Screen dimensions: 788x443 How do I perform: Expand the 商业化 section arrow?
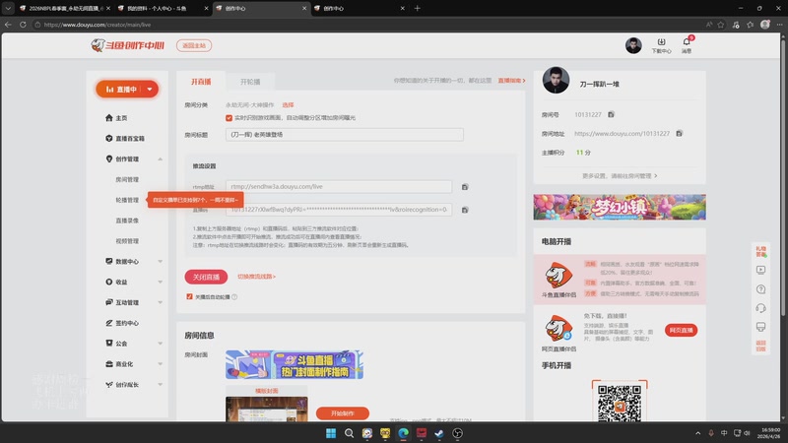(x=161, y=364)
